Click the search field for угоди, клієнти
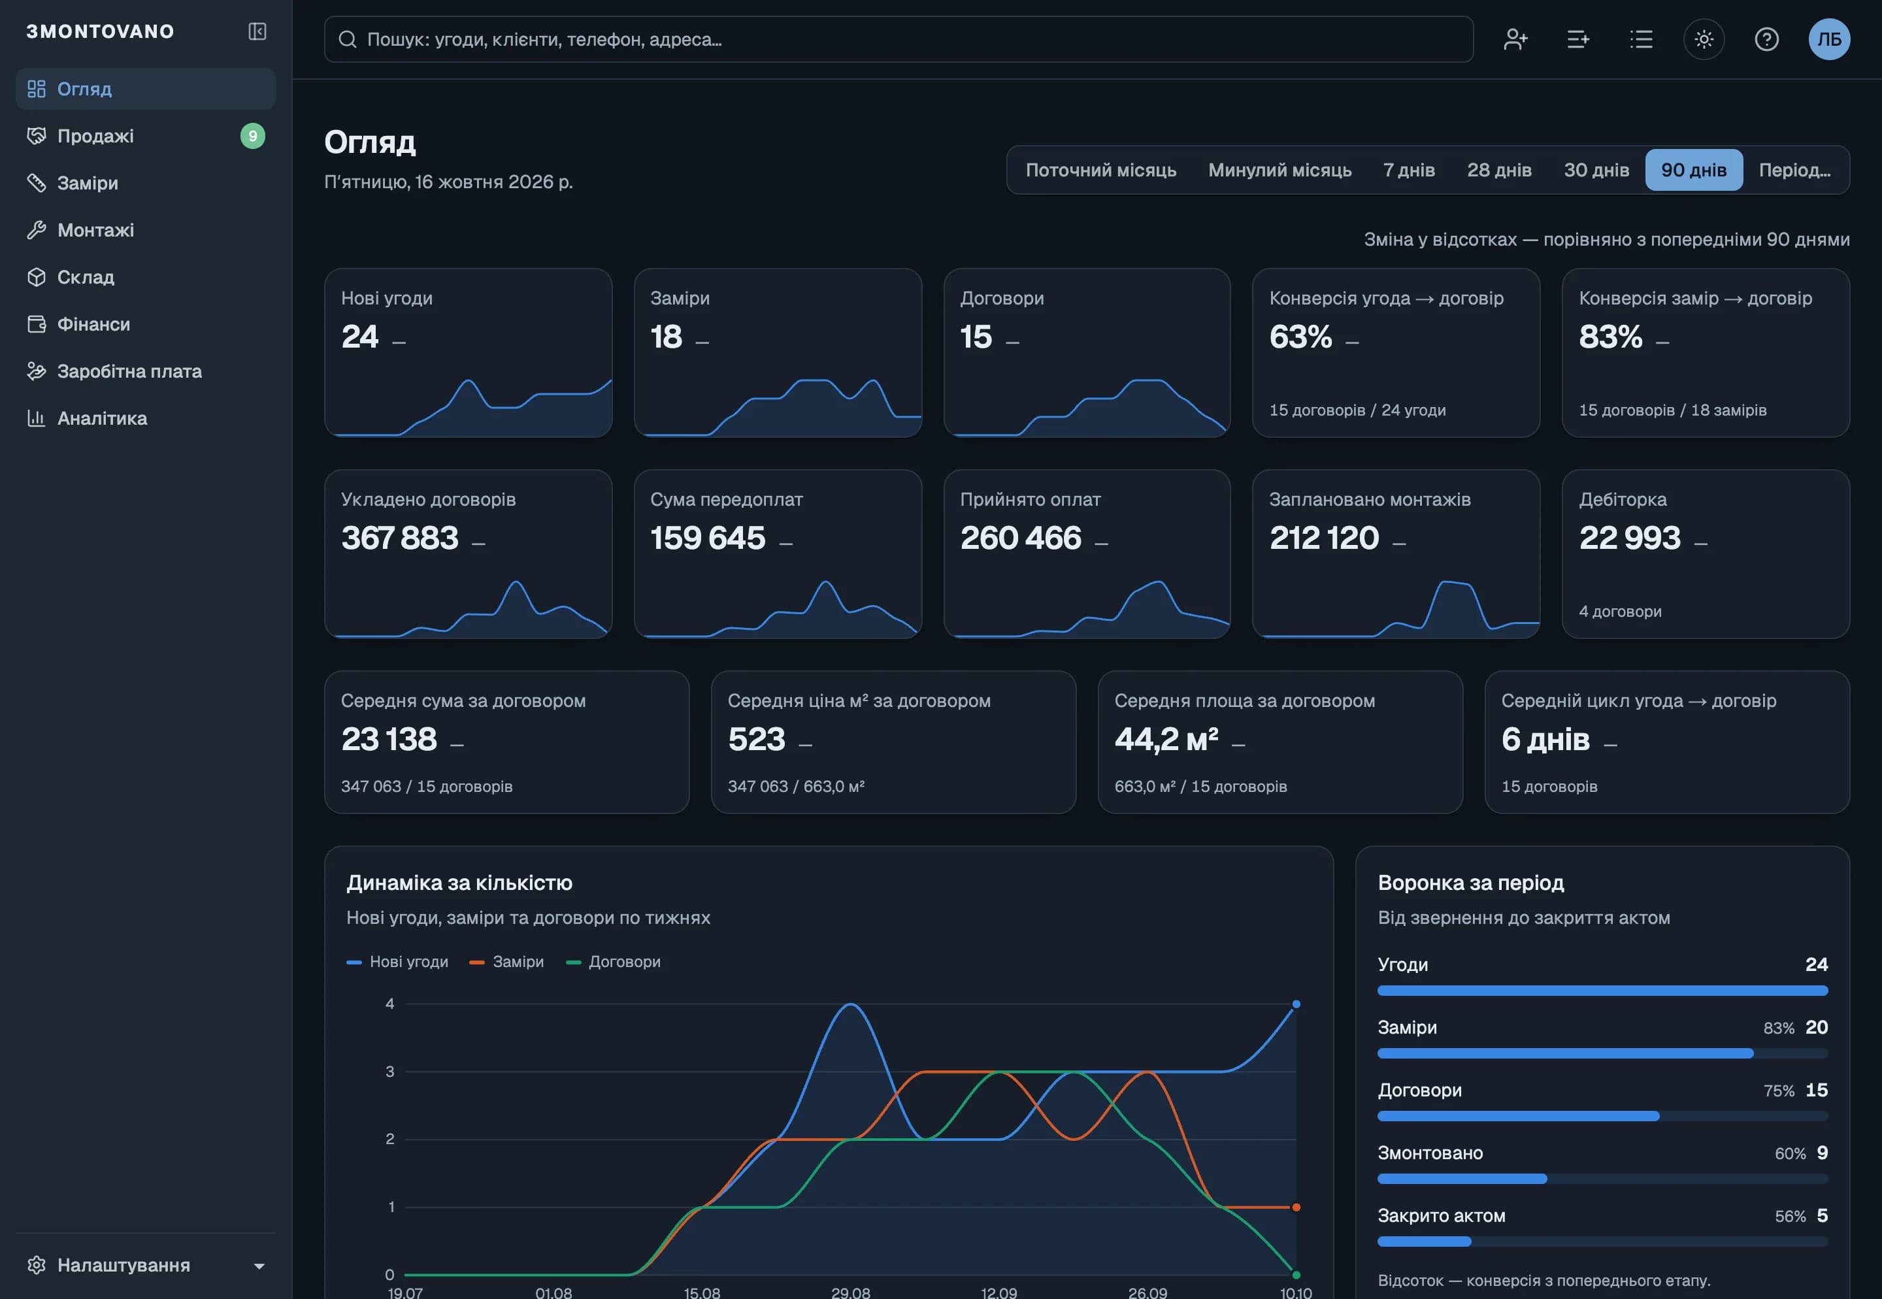This screenshot has height=1299, width=1882. [x=899, y=39]
